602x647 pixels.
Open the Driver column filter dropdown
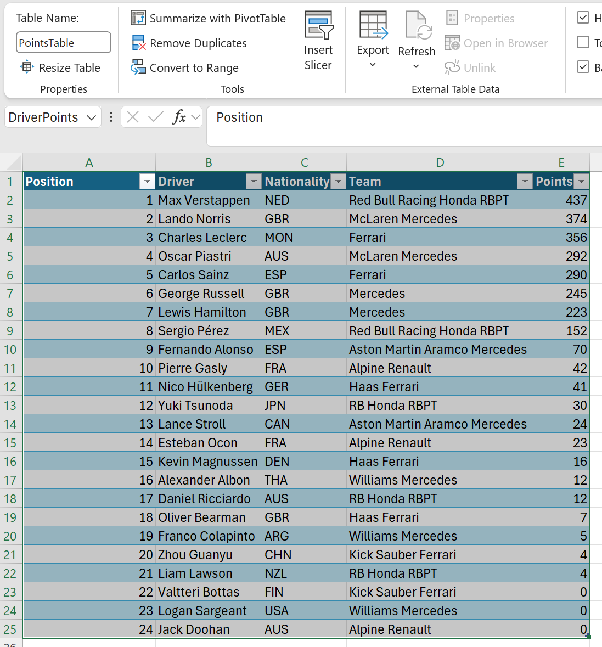point(254,182)
